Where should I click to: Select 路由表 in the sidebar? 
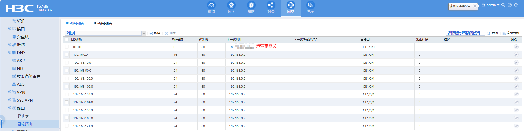(23, 116)
